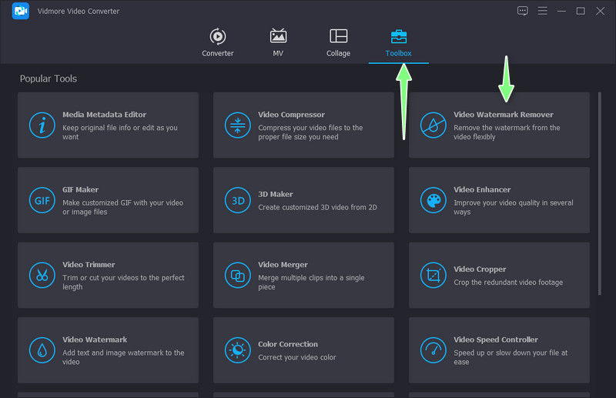Open the Video Speed Controller gauge icon

[x=434, y=350]
